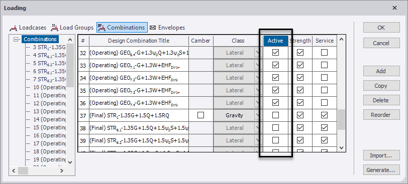The height and width of the screenshot is (184, 408).
Task: Copy the selected combination
Action: 381,86
